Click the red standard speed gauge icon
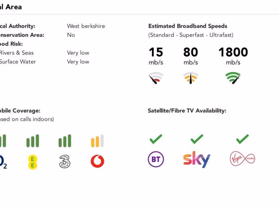 pyautogui.click(x=156, y=78)
